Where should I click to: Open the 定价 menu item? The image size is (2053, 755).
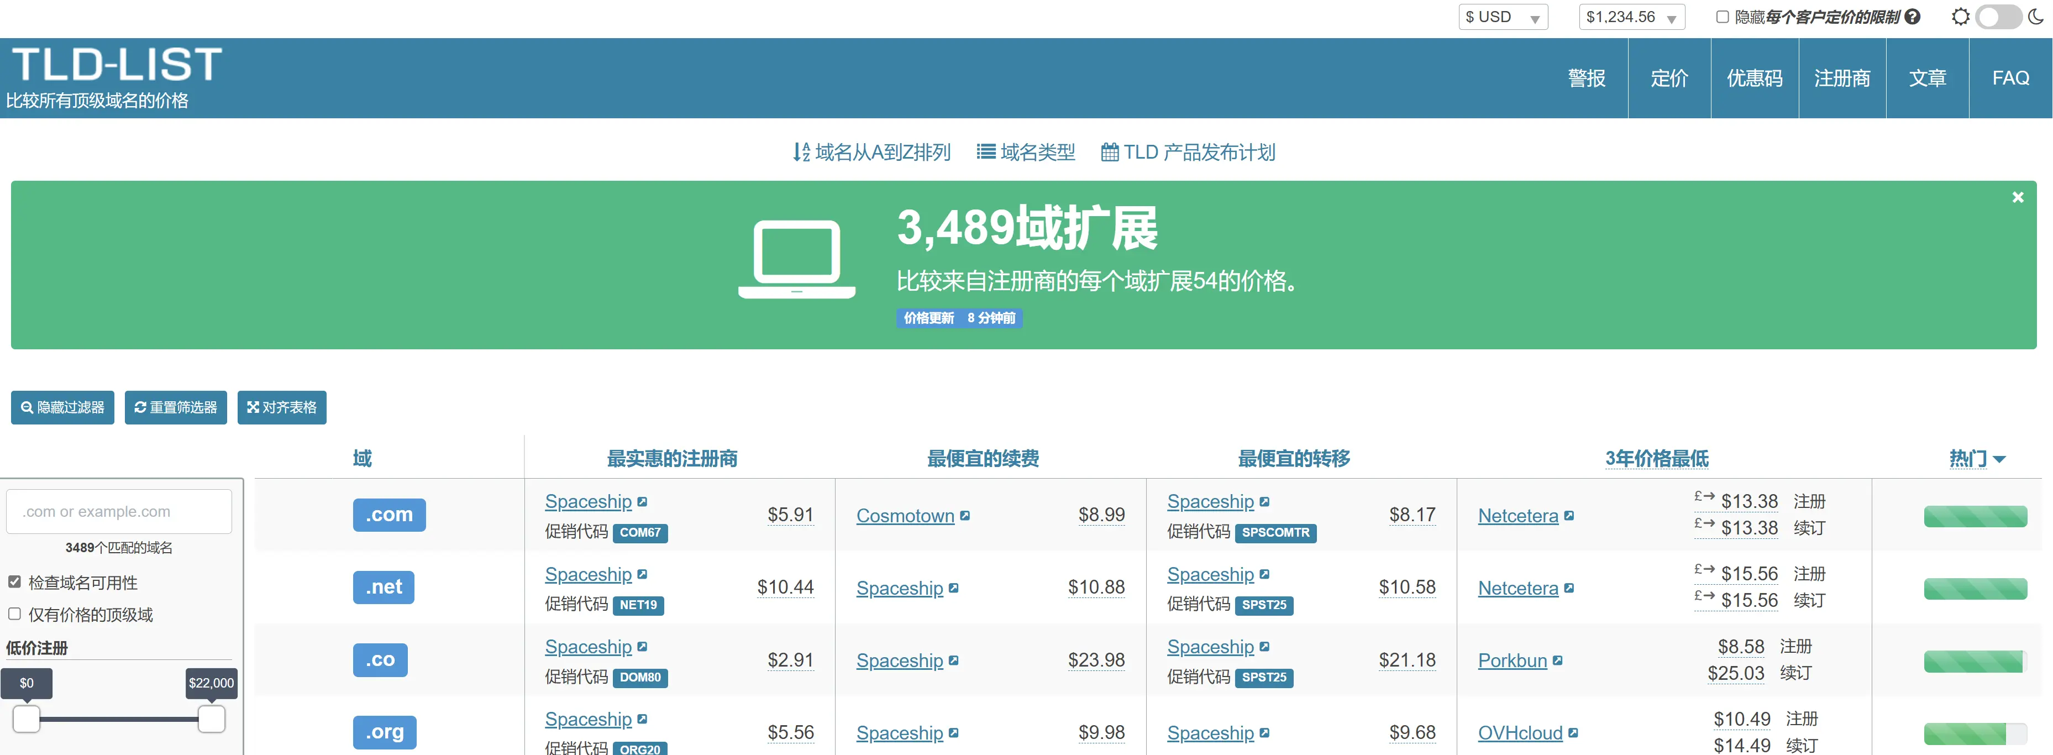click(x=1669, y=78)
